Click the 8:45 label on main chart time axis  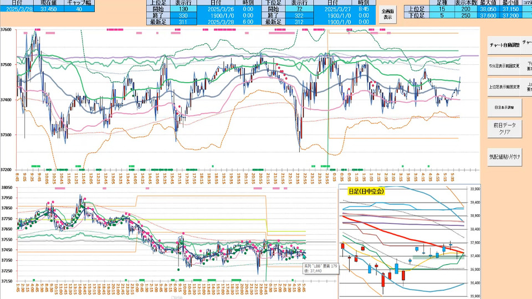(x=17, y=177)
